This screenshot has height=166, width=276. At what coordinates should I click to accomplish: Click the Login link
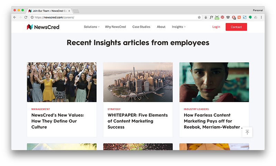216,27
